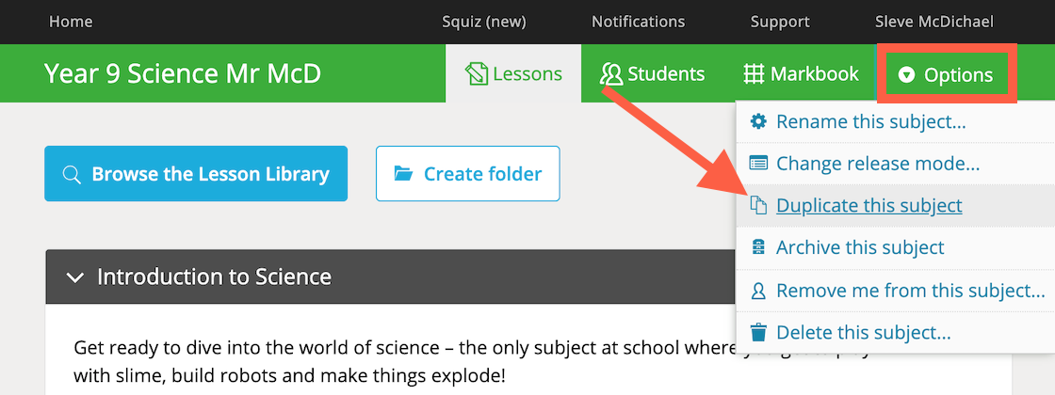1055x395 pixels.
Task: Open the Sleve McDichael account menu
Action: (933, 22)
